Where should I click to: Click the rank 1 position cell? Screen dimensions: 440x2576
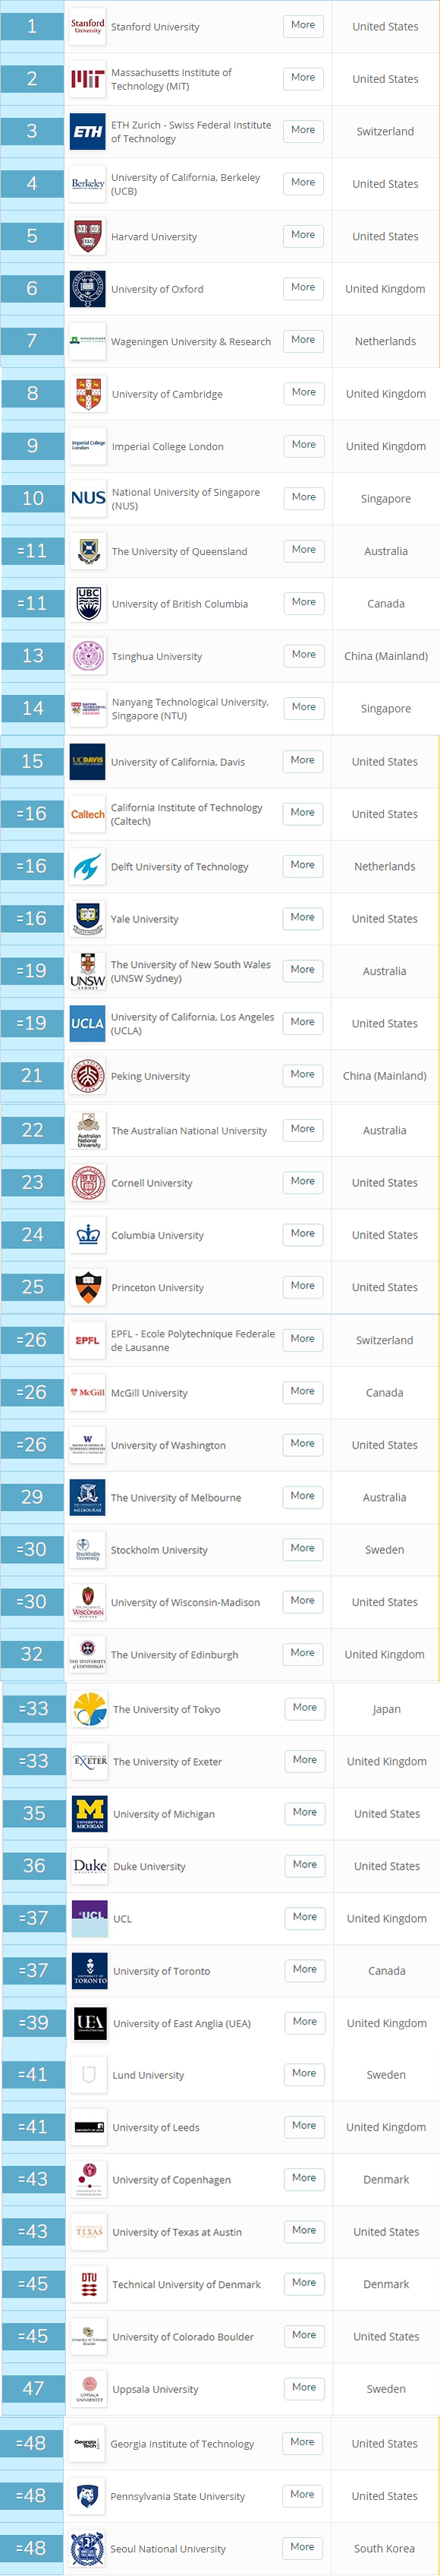click(x=32, y=26)
